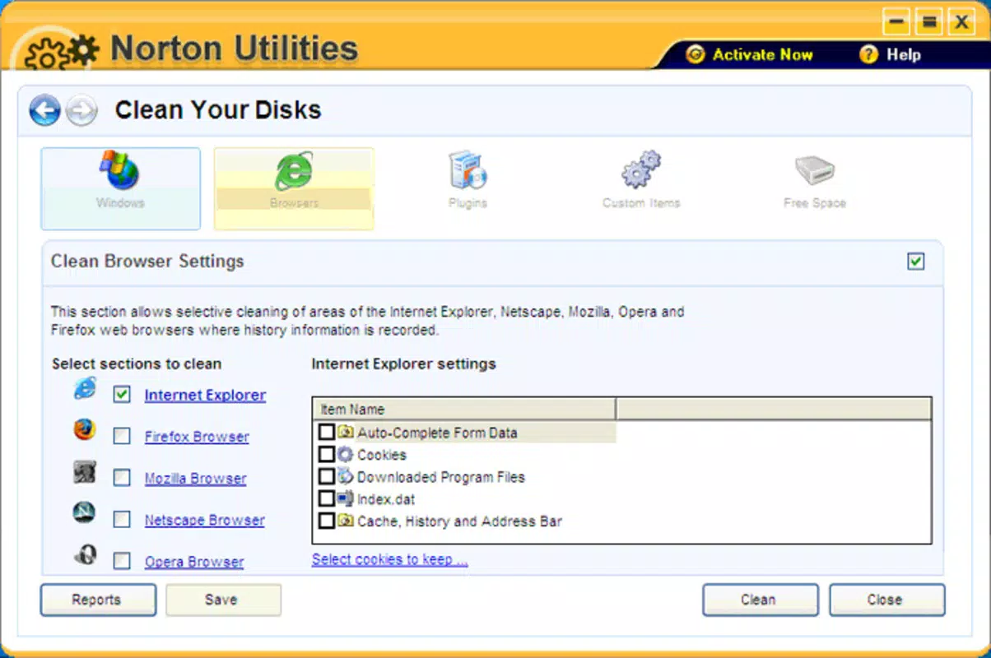Click the Firefox logo icon

click(84, 430)
